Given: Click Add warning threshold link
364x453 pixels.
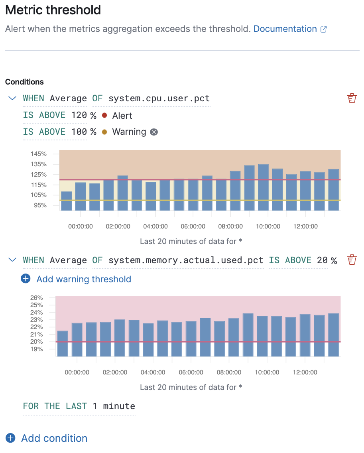Looking at the screenshot, I should (84, 279).
